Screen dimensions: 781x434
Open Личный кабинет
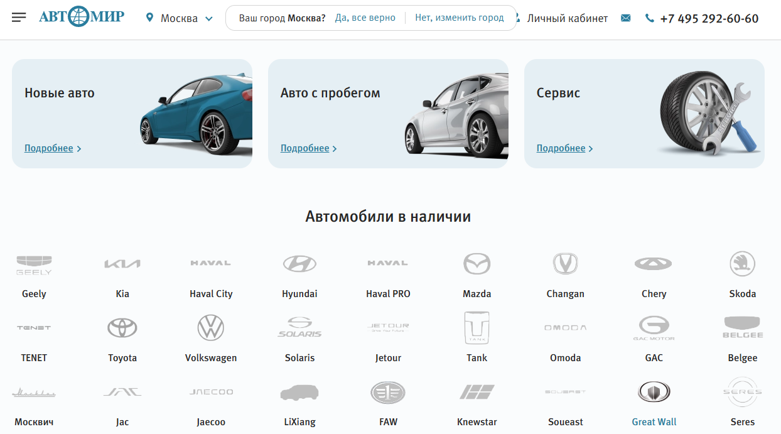pyautogui.click(x=567, y=18)
